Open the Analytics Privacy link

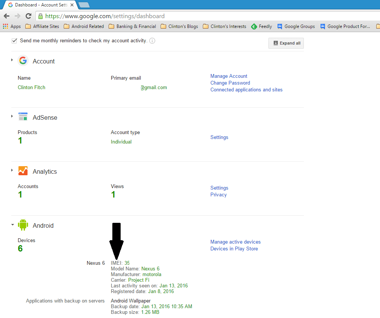(x=219, y=195)
